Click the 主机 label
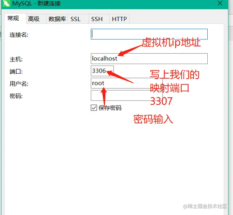 tap(16, 60)
